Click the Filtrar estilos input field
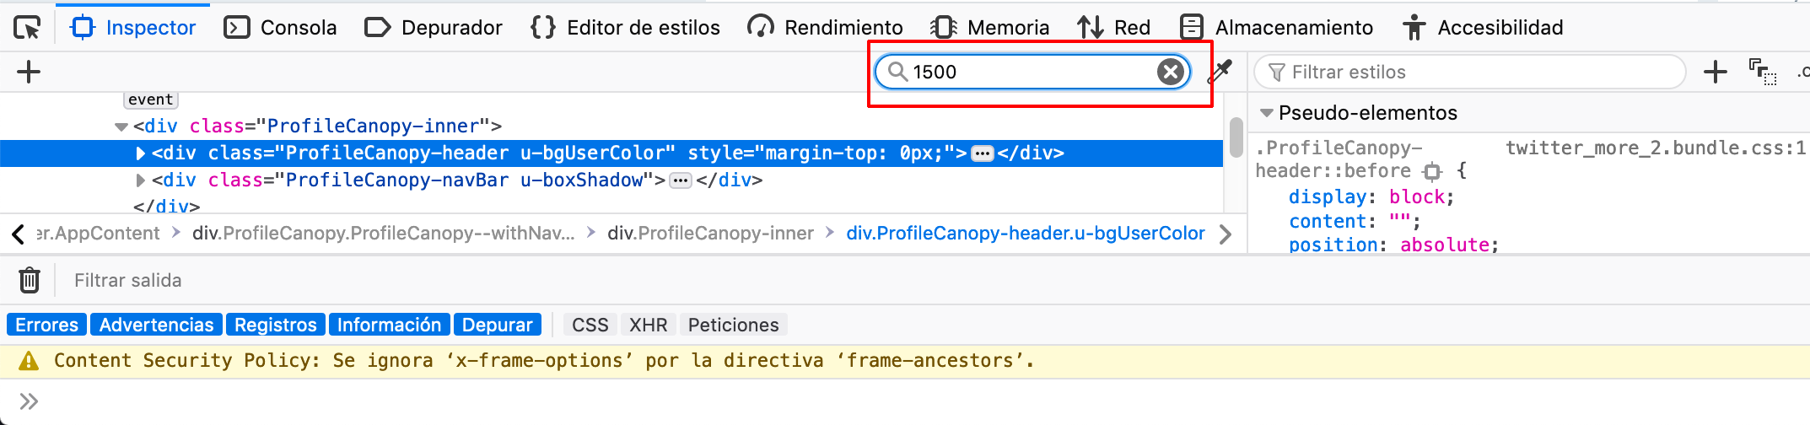Screen dimensions: 1810x425 1476,72
